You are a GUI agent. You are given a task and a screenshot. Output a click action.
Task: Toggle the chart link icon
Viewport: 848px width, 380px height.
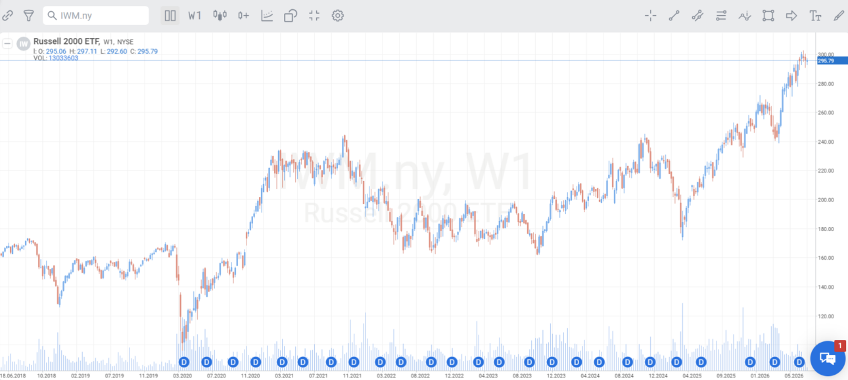[x=8, y=16]
